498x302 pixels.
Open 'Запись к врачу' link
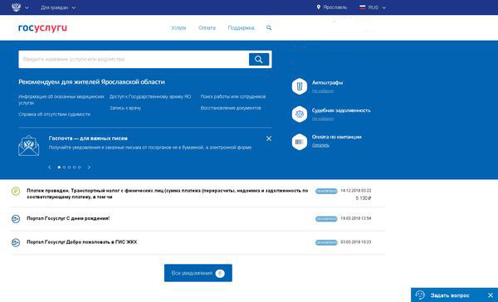coord(125,108)
